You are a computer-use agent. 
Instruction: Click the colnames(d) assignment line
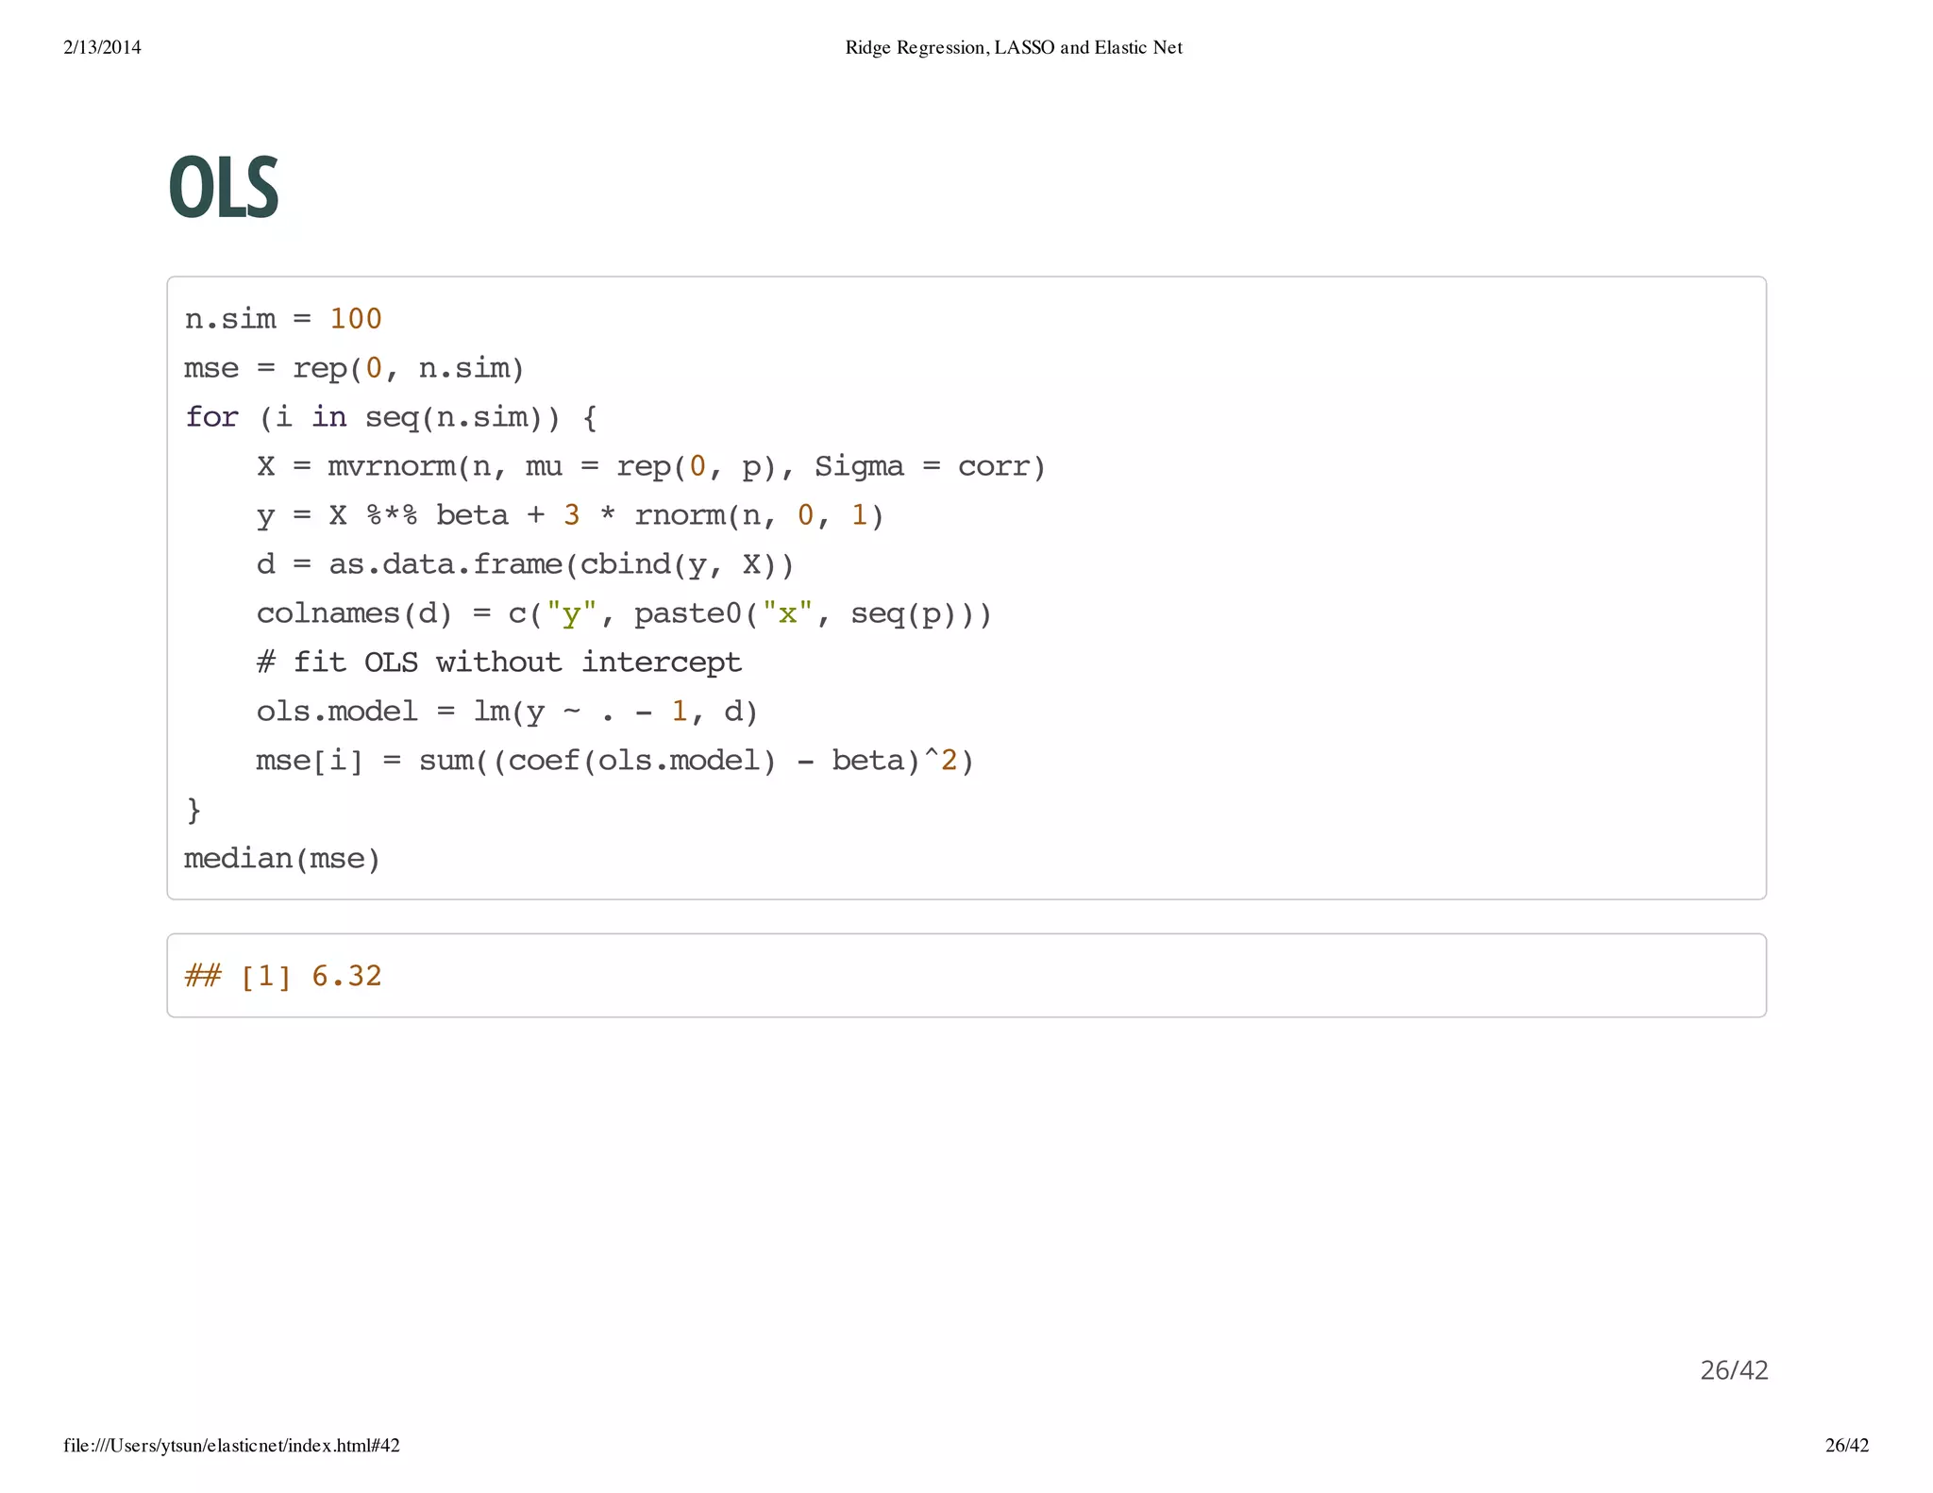pyautogui.click(x=623, y=613)
